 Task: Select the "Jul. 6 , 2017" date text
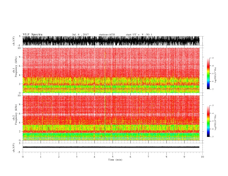[x=80, y=35]
